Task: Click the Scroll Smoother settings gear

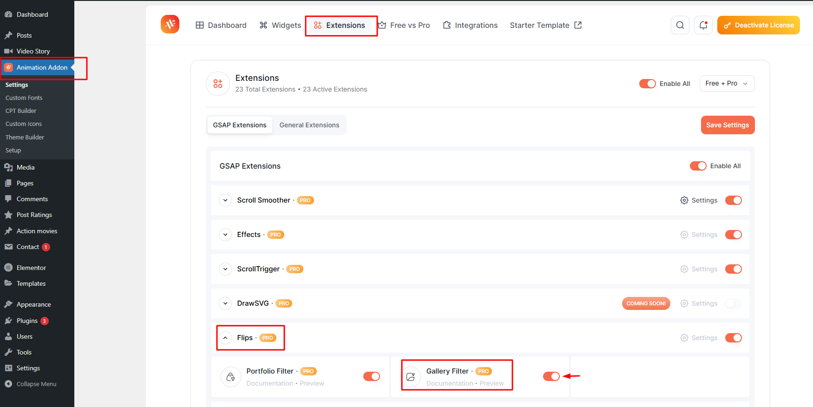Action: coord(684,200)
